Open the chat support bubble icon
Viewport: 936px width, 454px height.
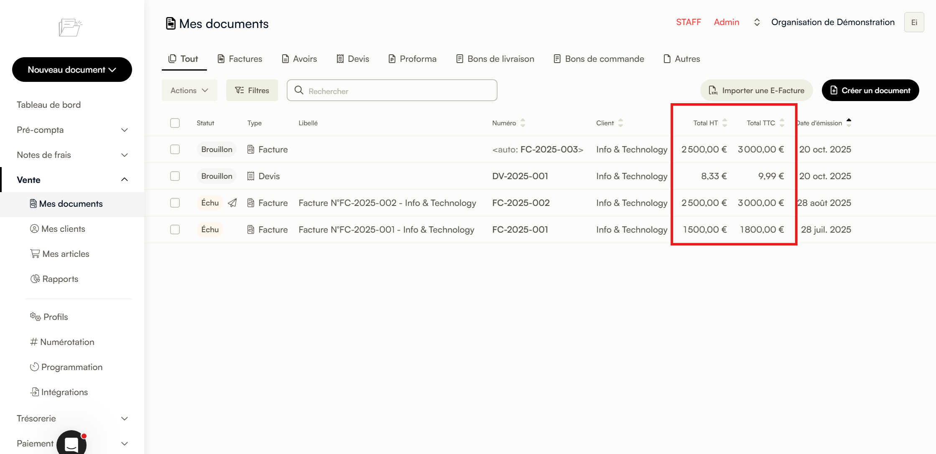click(x=71, y=443)
